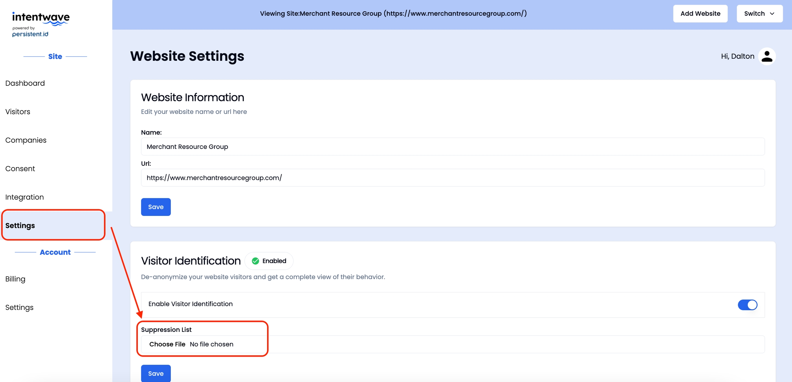Viewport: 792px width, 382px height.
Task: Go to the Visitors page
Action: pyautogui.click(x=18, y=112)
